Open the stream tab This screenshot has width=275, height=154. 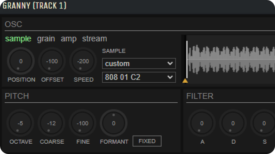[x=95, y=39]
